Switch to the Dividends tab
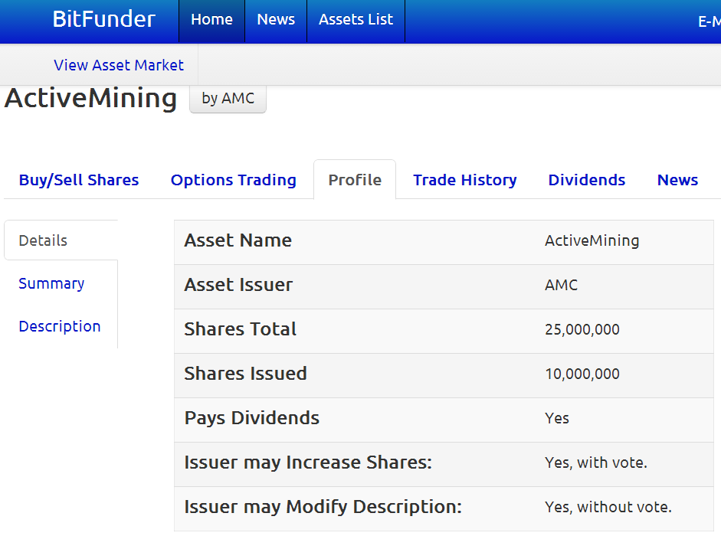Viewport: 721px width, 536px height. pos(587,180)
